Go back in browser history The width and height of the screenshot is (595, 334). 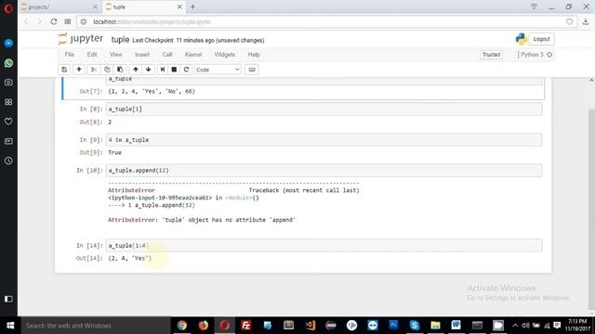(26, 21)
